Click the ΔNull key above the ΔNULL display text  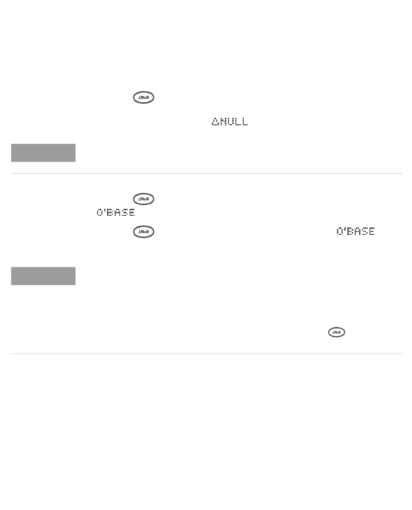144,97
